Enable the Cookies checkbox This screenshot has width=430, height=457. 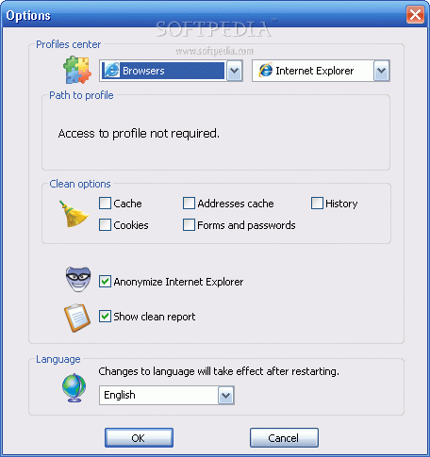tap(105, 225)
